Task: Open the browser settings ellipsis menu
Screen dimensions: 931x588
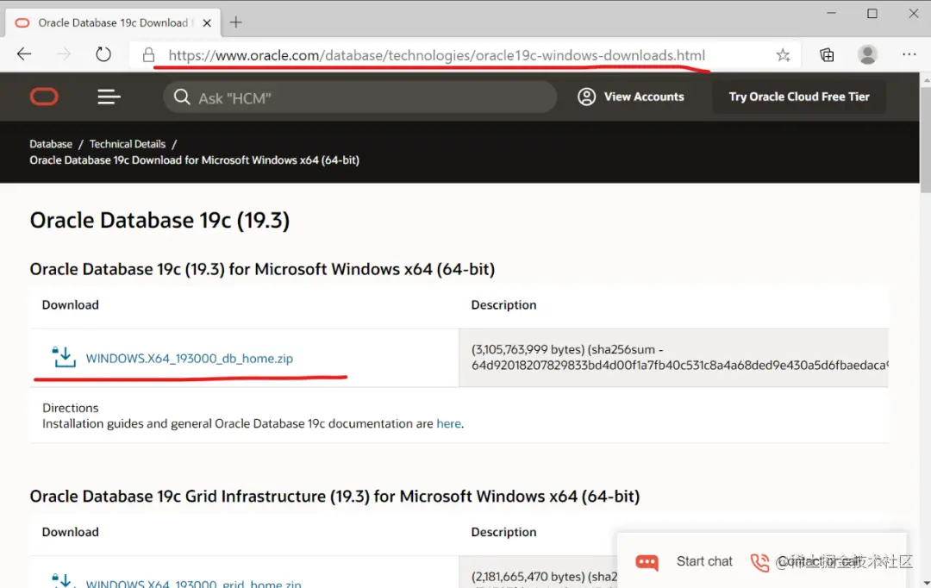Action: 909,54
